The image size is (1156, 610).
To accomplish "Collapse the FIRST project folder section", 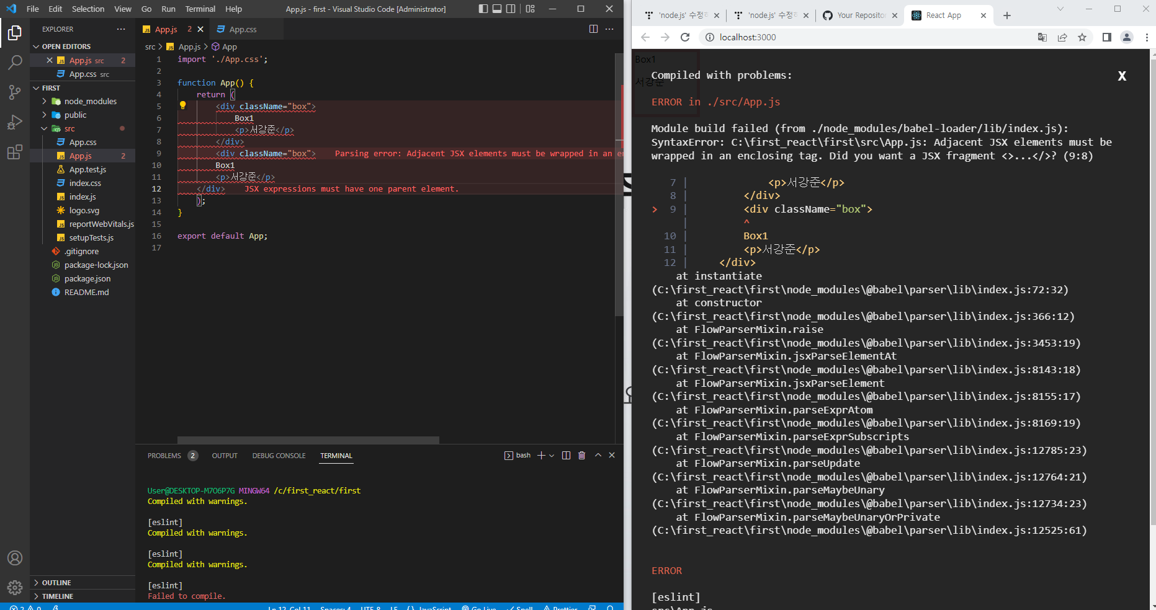I will (83, 88).
